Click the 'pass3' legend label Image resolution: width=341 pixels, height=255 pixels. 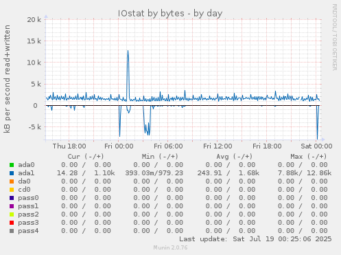tap(28, 223)
